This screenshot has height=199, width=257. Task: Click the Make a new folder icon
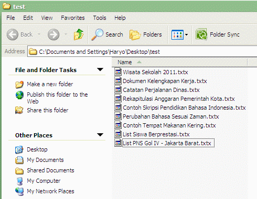coord(19,84)
